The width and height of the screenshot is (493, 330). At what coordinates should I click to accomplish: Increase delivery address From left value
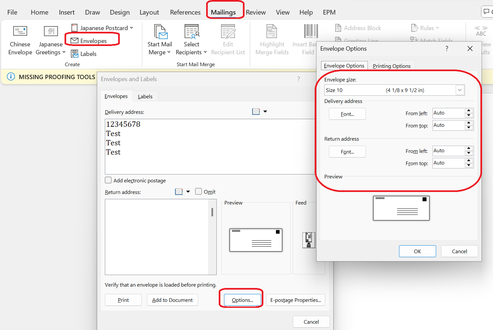[469, 111]
